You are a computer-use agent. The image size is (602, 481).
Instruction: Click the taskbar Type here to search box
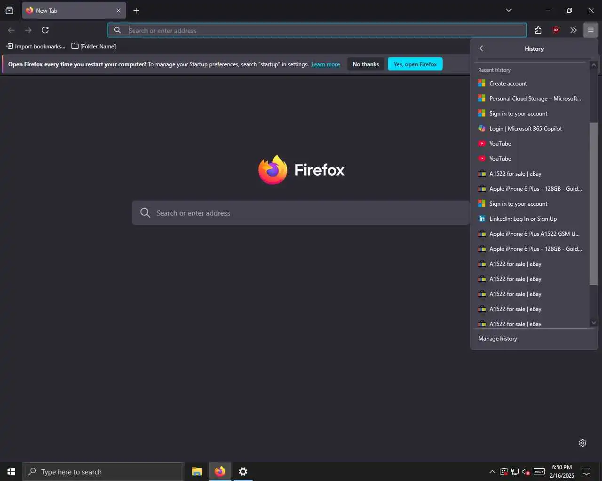pos(103,472)
